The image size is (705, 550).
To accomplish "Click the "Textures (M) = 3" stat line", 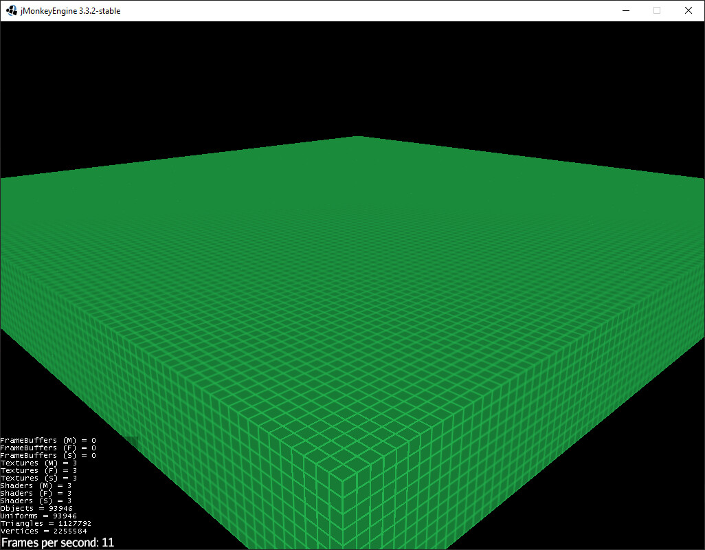I will click(38, 463).
